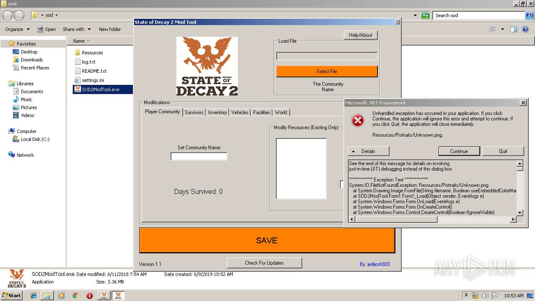Click the Explorer back navigation arrow
This screenshot has width=535, height=301.
pos(8,15)
